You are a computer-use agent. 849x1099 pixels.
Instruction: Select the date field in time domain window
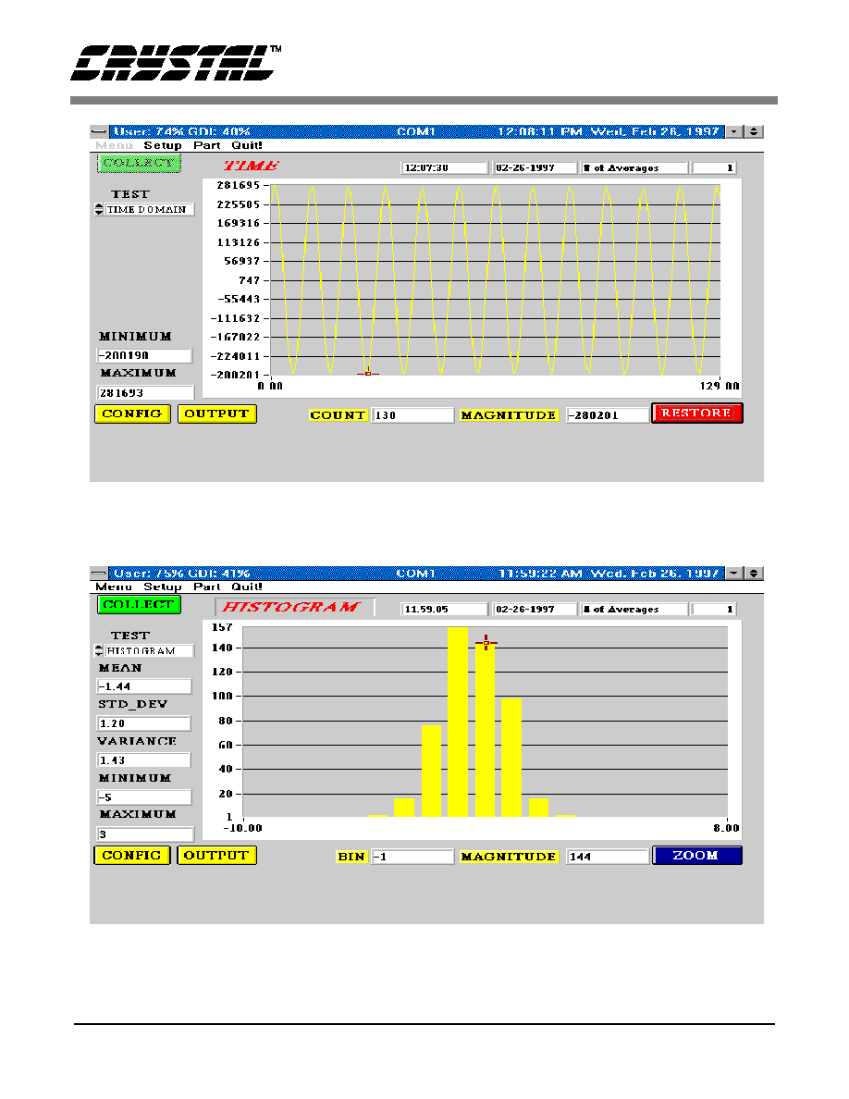tap(535, 168)
